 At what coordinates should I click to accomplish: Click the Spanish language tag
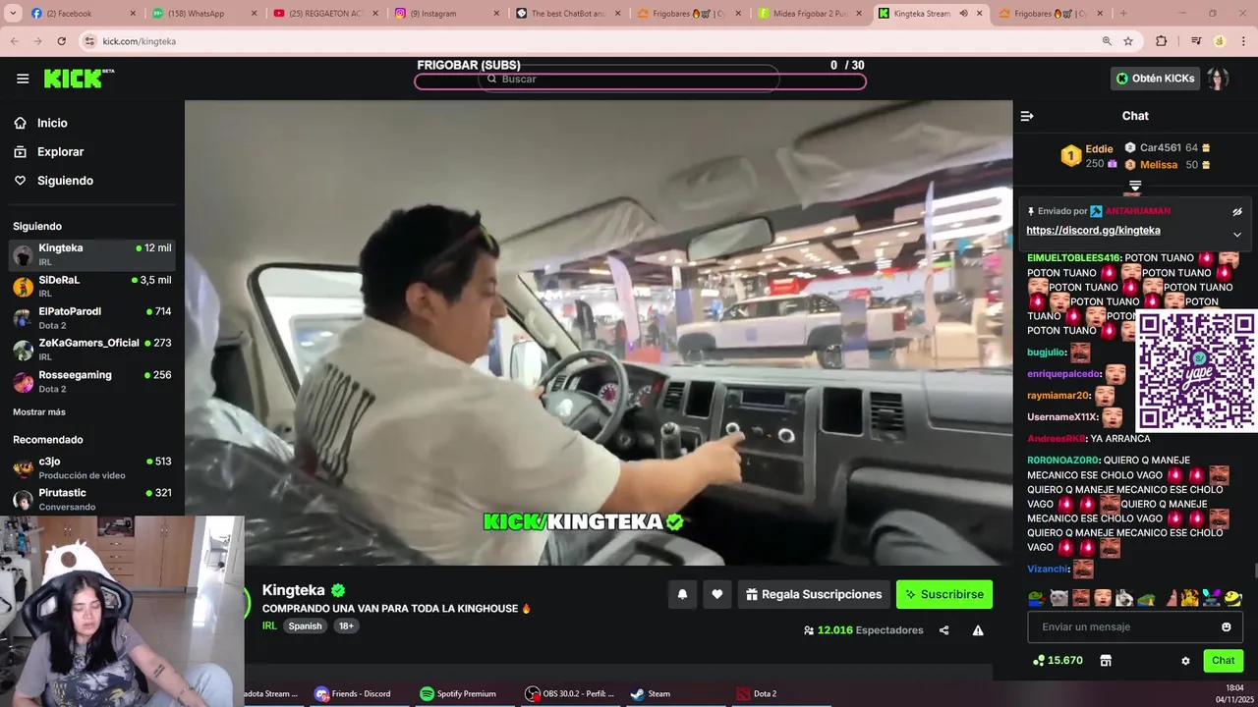point(305,625)
